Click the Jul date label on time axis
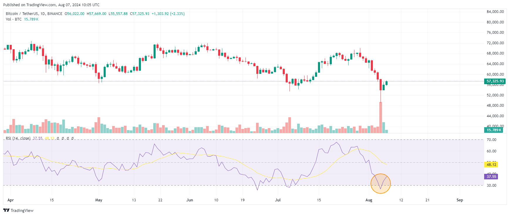Screen dimensions: 510x216 278,200
